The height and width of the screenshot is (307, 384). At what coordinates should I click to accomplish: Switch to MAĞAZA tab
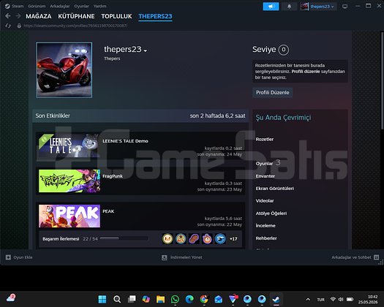(39, 16)
